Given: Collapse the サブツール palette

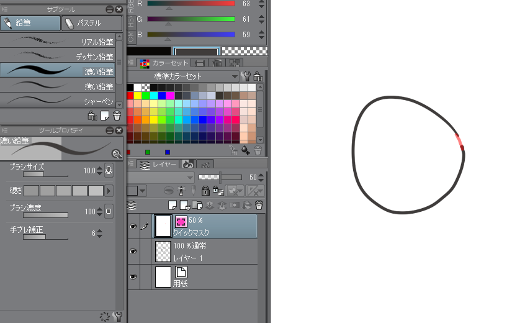Looking at the screenshot, I should tap(110, 9).
